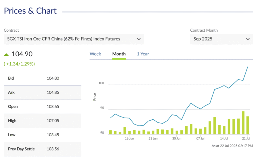Switch to the Month tab

tap(119, 54)
